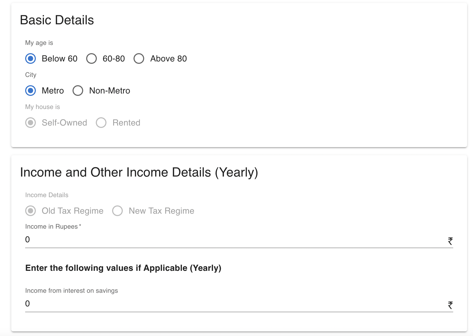The height and width of the screenshot is (336, 473).
Task: Select Self-Owned house option
Action: (x=30, y=123)
